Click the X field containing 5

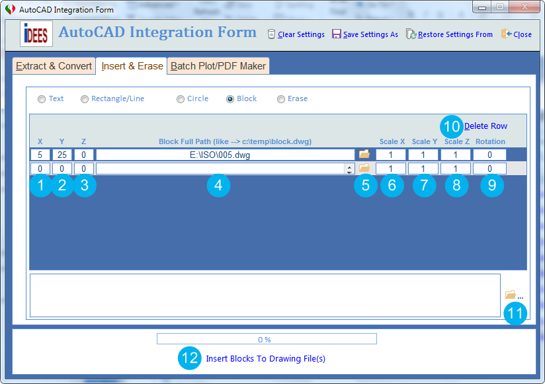click(x=40, y=155)
